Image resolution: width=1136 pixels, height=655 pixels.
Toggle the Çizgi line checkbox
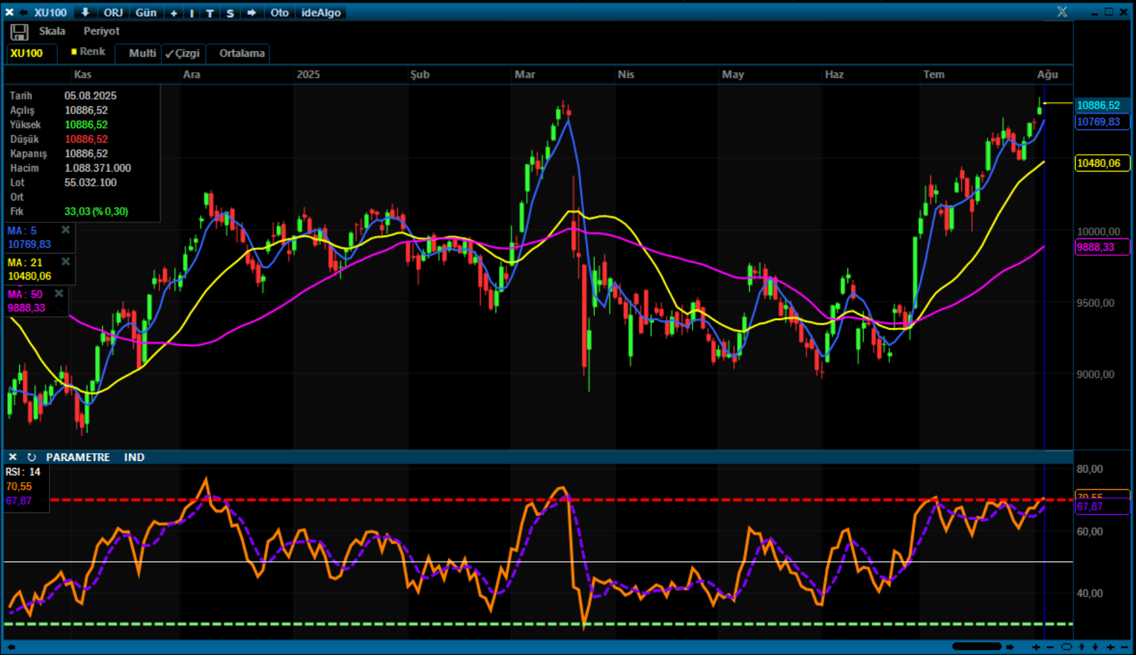(183, 53)
